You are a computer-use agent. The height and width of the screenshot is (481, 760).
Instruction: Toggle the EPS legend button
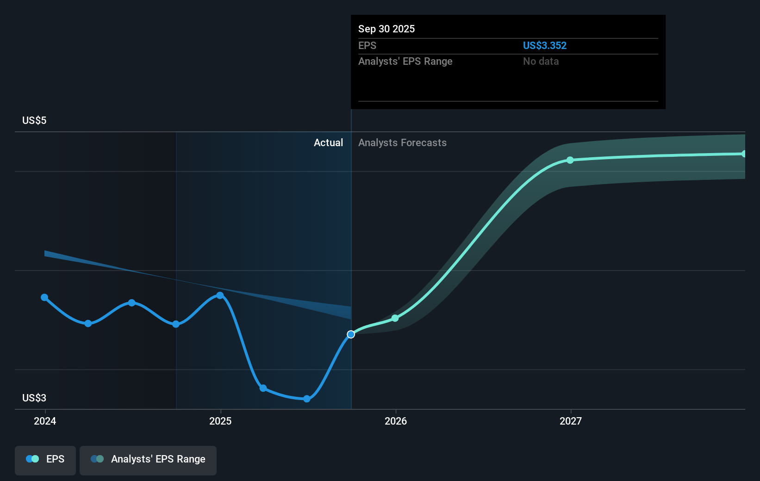coord(45,460)
